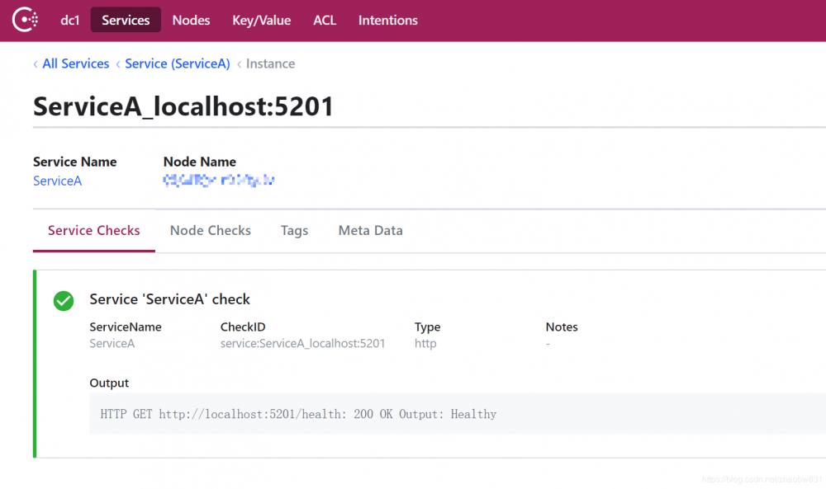Screen dimensions: 826x489
Task: Return to All Services breadcrumb
Action: (x=75, y=64)
